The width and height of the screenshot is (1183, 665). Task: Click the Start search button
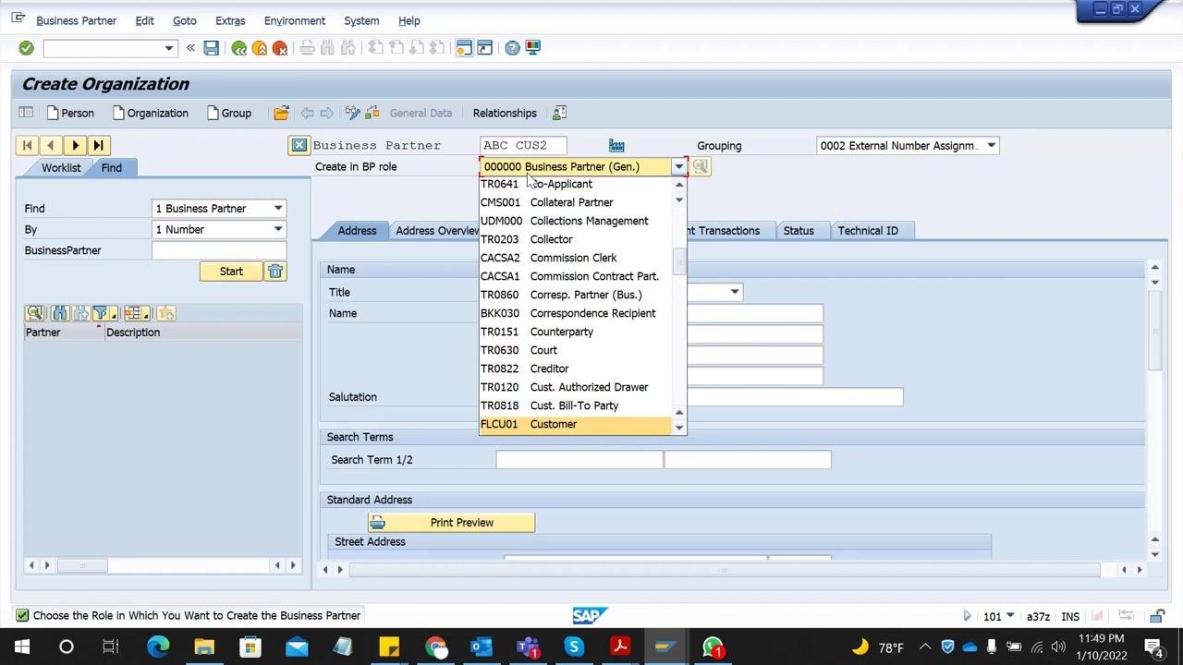coord(231,272)
